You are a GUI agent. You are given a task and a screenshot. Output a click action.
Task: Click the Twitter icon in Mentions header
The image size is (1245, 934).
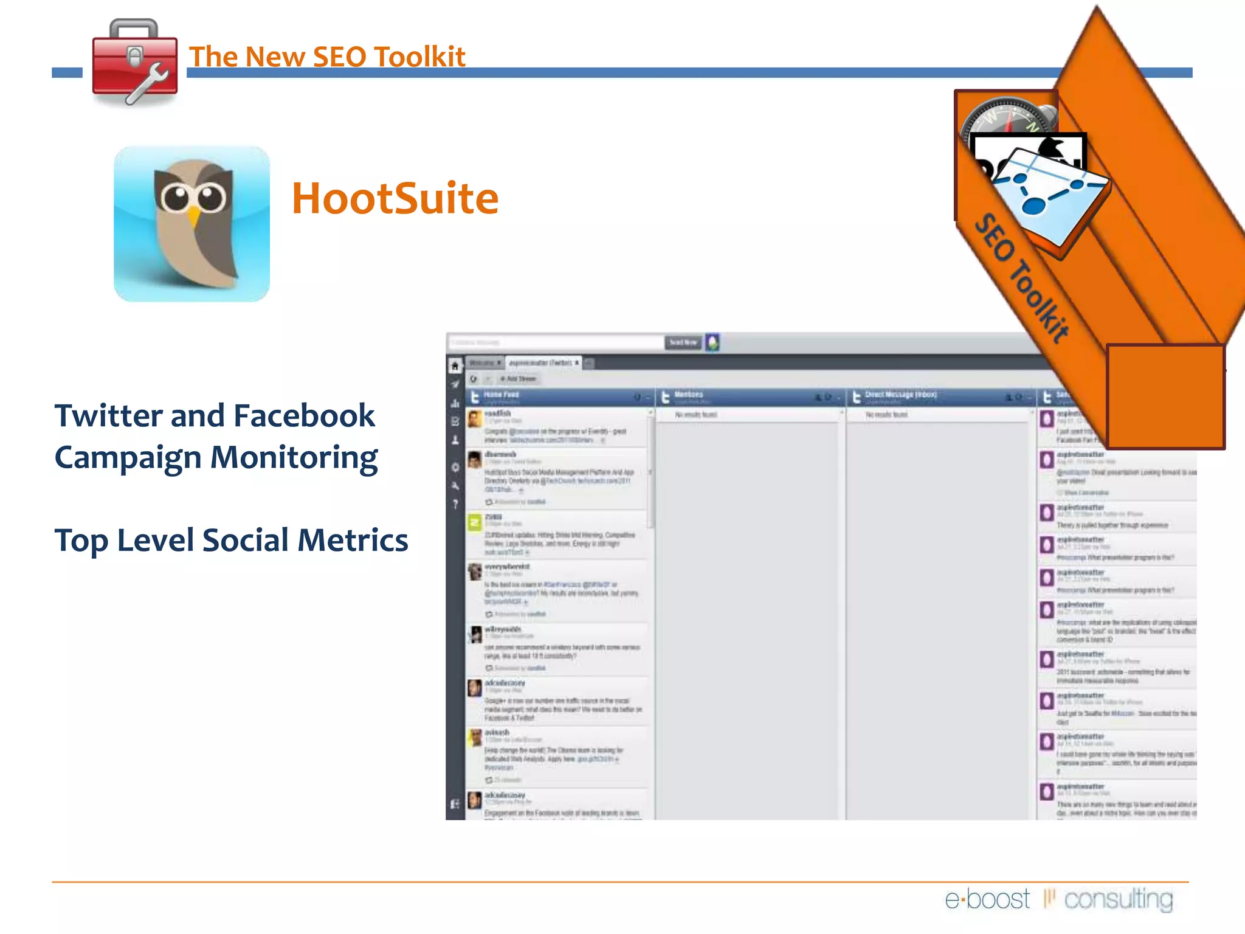[666, 397]
